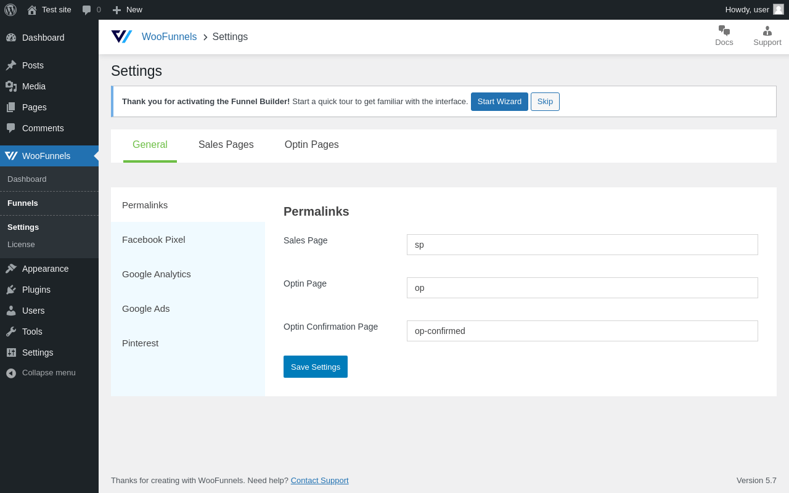Click the Collapse menu label
Viewport: 789px width, 493px height.
(x=49, y=373)
